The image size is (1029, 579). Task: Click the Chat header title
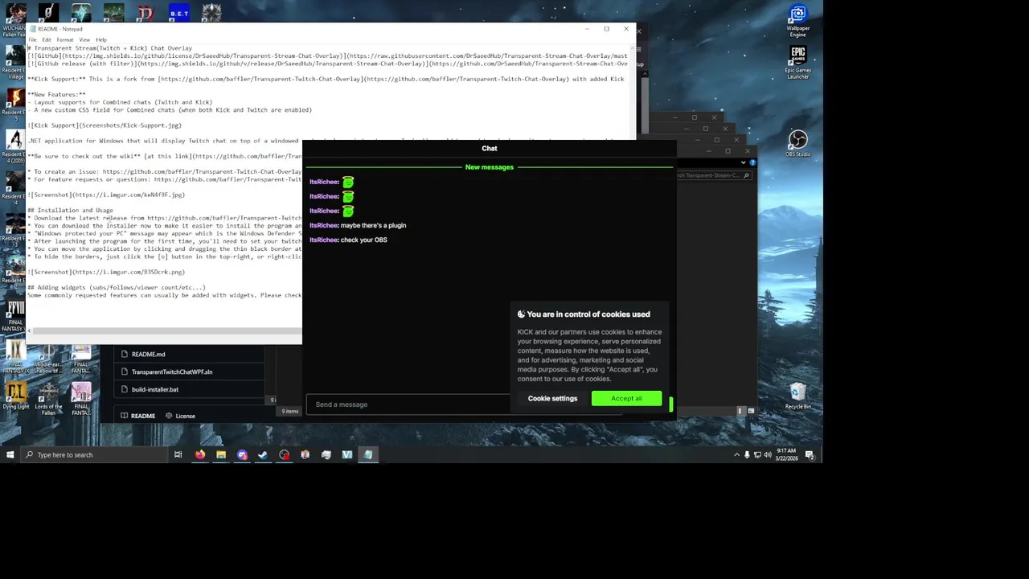pyautogui.click(x=489, y=148)
